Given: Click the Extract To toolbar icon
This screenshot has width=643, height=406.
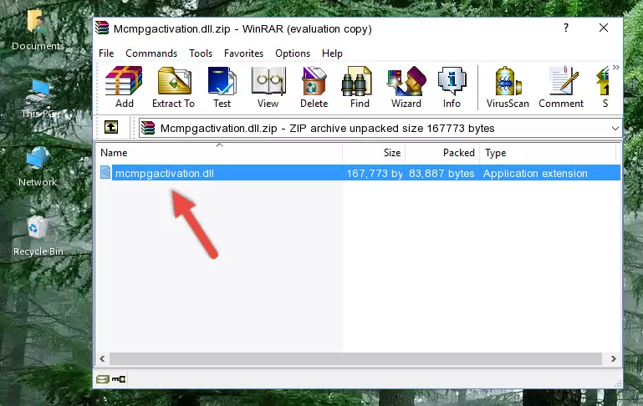Looking at the screenshot, I should click(x=173, y=87).
